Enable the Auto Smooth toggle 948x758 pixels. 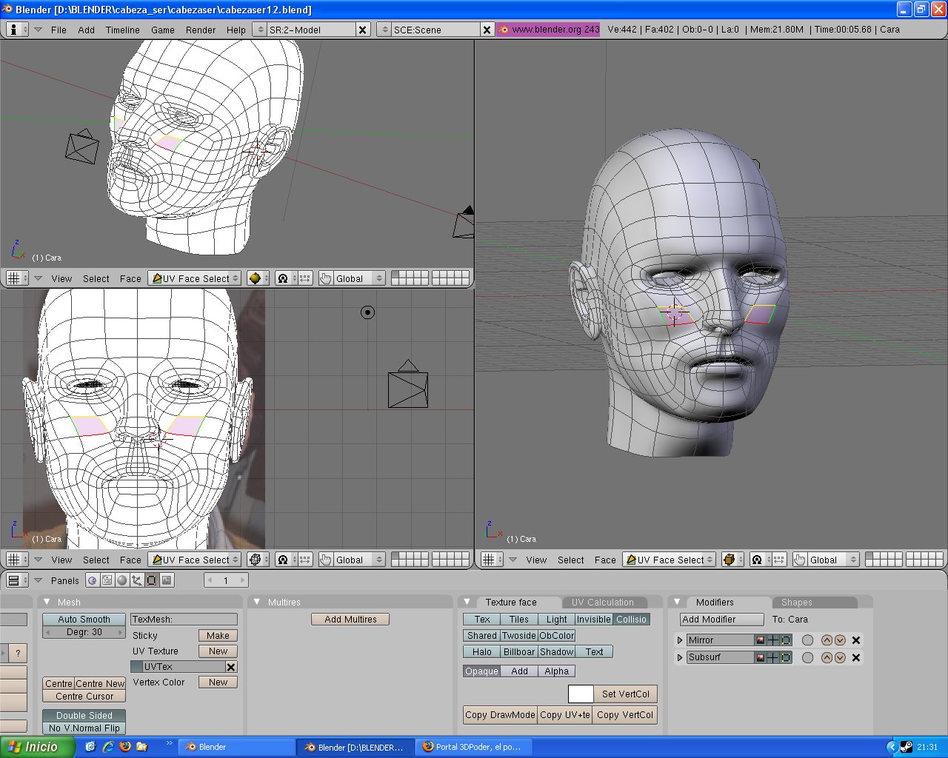click(84, 620)
